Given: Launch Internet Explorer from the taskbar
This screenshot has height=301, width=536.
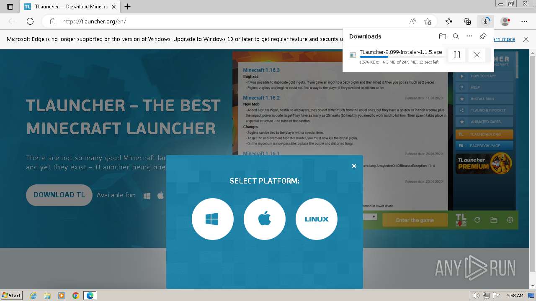Looking at the screenshot, I should [x=33, y=296].
